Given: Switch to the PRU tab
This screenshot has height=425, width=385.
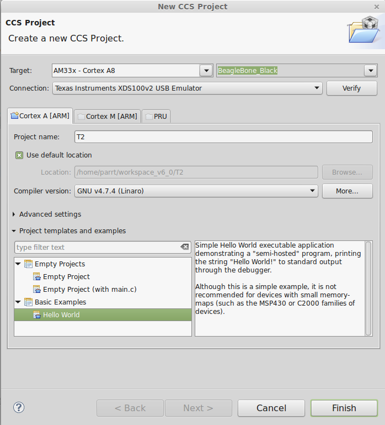Looking at the screenshot, I should pyautogui.click(x=156, y=116).
